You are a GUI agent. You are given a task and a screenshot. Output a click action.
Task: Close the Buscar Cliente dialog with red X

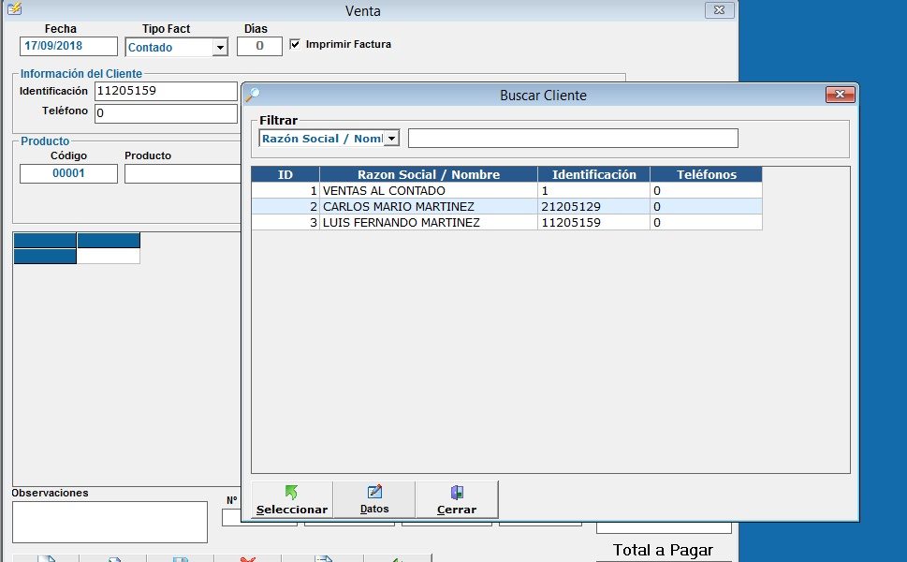click(x=840, y=95)
